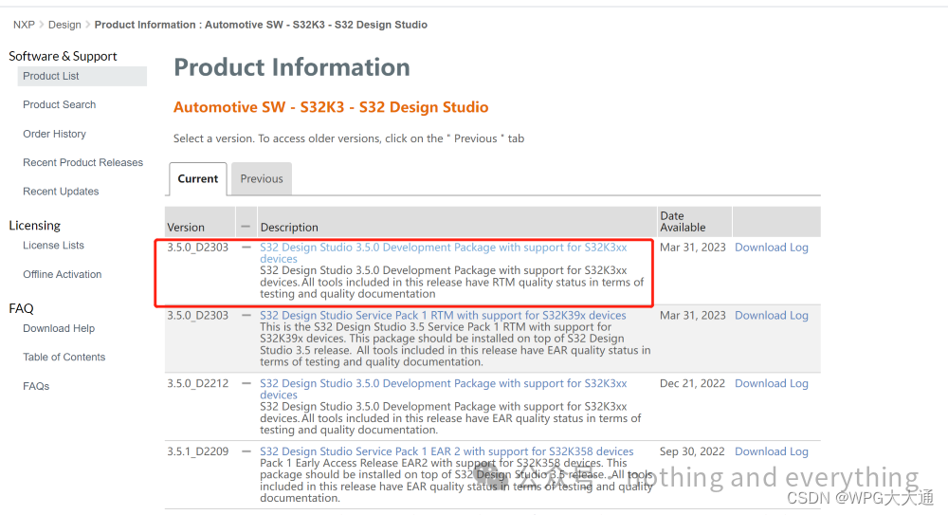Go to Offline Activation
This screenshot has height=515, width=948.
(x=63, y=274)
